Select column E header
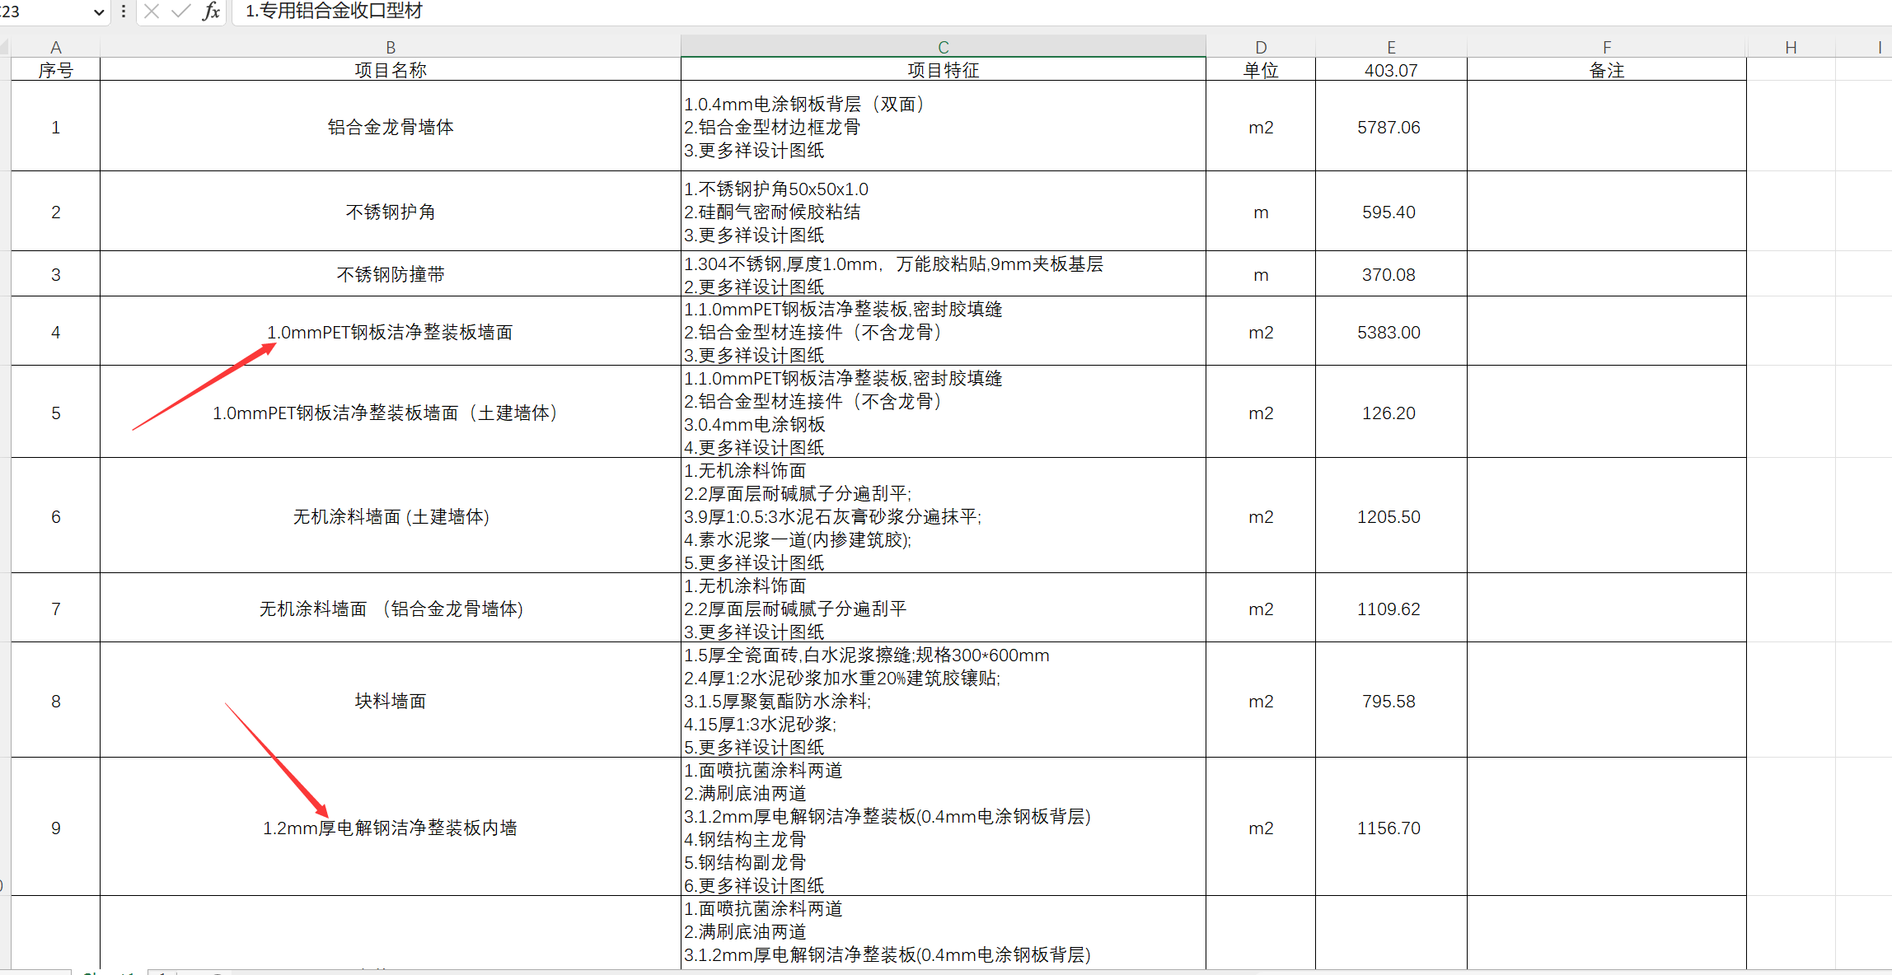Image resolution: width=1892 pixels, height=975 pixels. (1391, 47)
